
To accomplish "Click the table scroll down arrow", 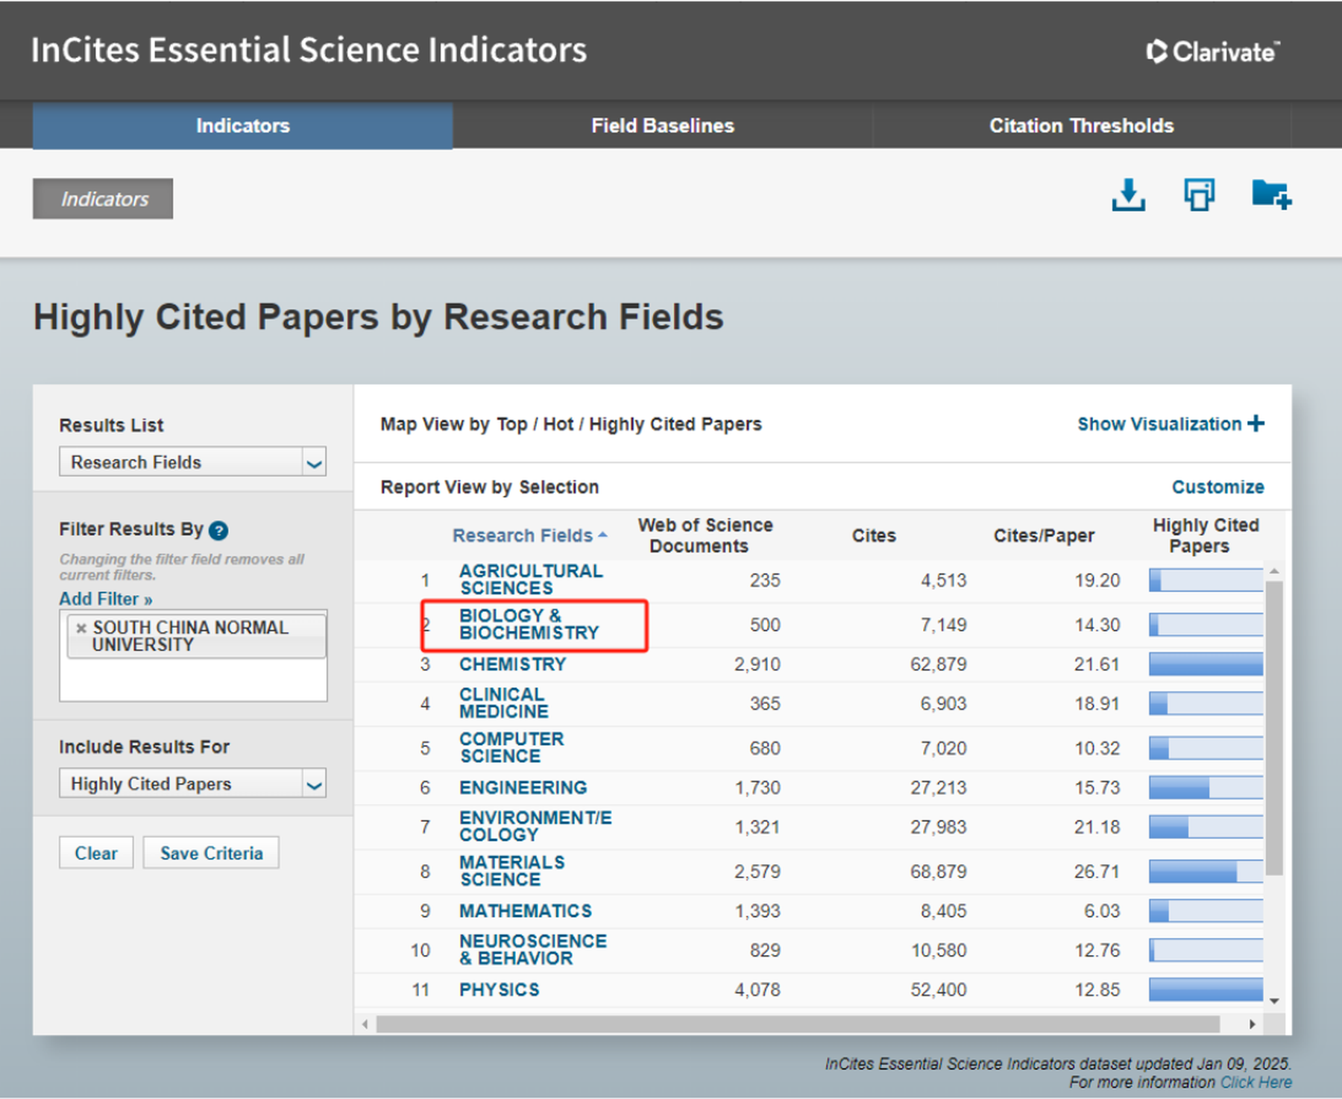I will tap(1274, 1001).
